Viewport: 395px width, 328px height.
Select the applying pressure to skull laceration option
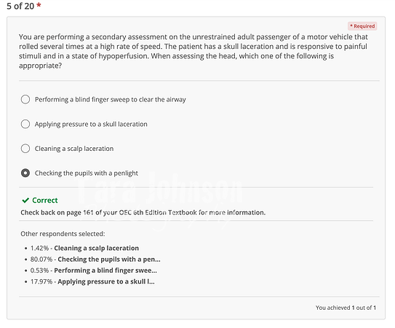(25, 124)
